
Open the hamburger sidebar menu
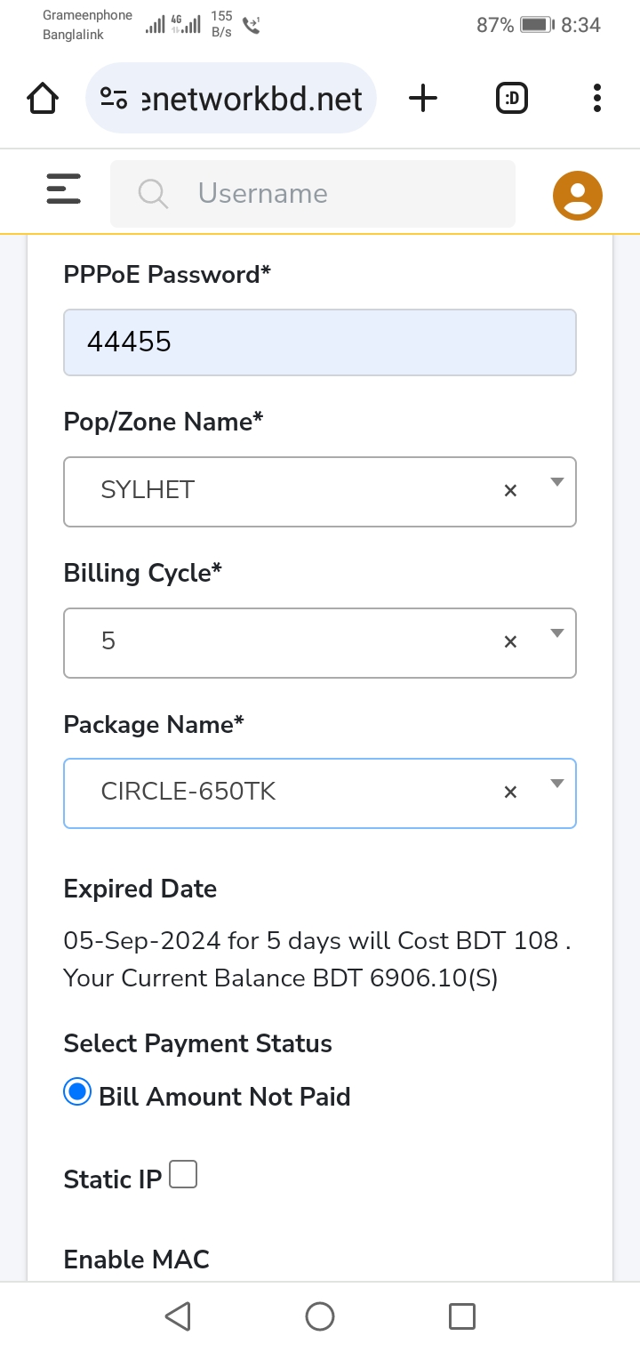tap(63, 189)
